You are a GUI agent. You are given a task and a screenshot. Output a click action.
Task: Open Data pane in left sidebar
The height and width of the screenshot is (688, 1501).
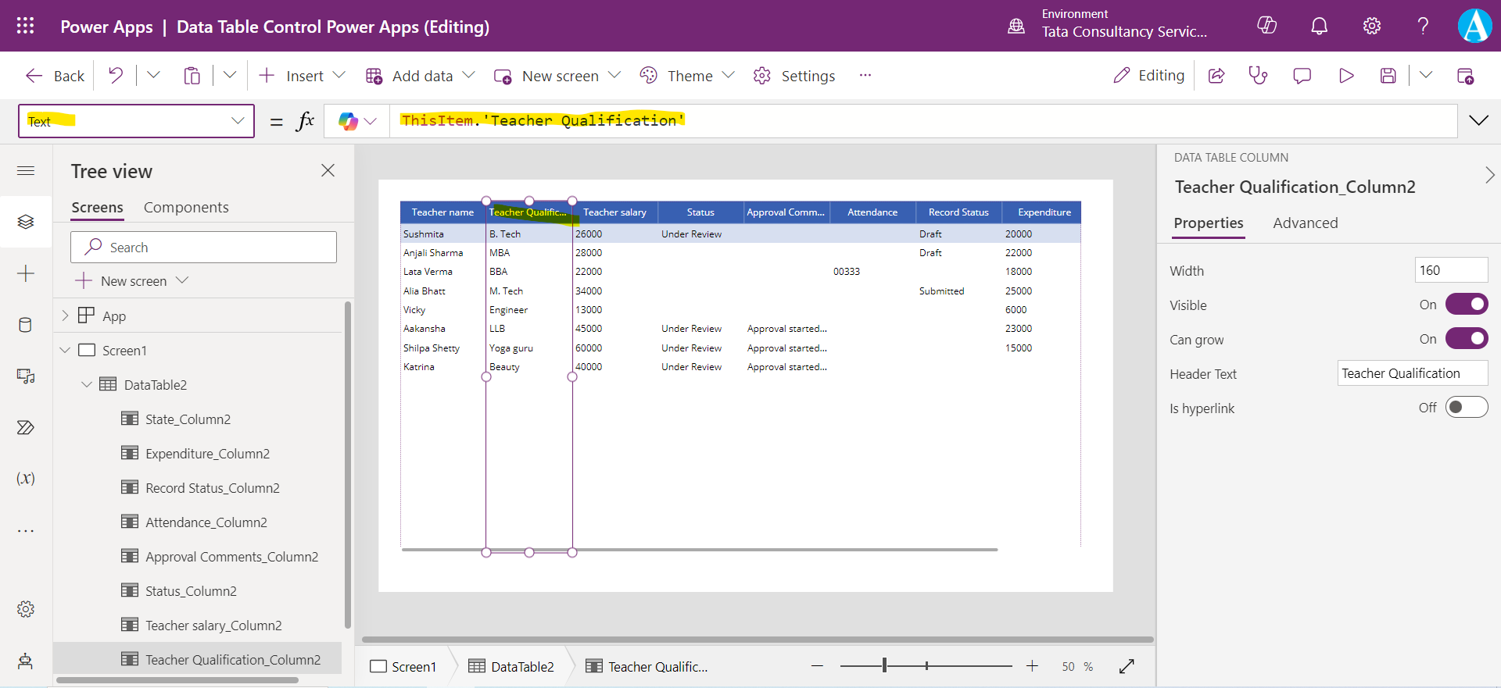click(x=26, y=325)
